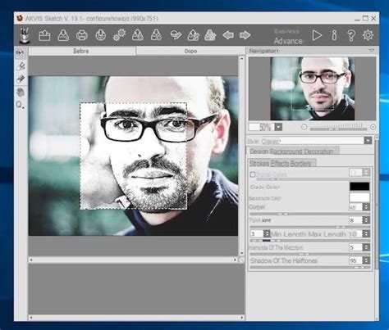Click the left arrow to undo

click(x=228, y=35)
